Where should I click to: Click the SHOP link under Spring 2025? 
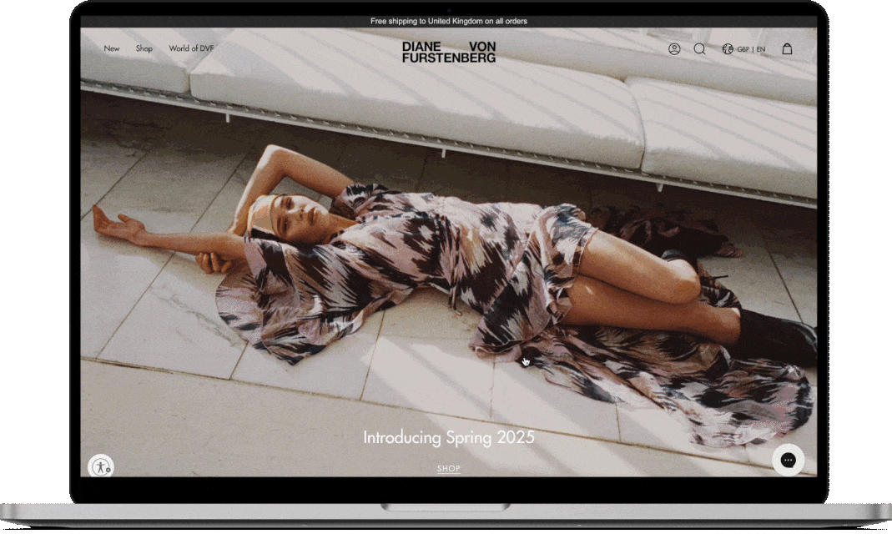click(449, 468)
